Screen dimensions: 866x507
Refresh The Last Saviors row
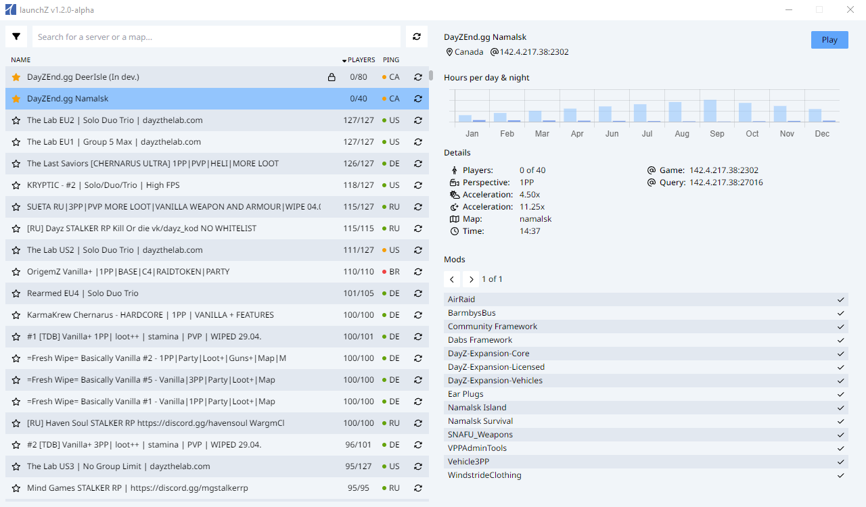point(418,164)
